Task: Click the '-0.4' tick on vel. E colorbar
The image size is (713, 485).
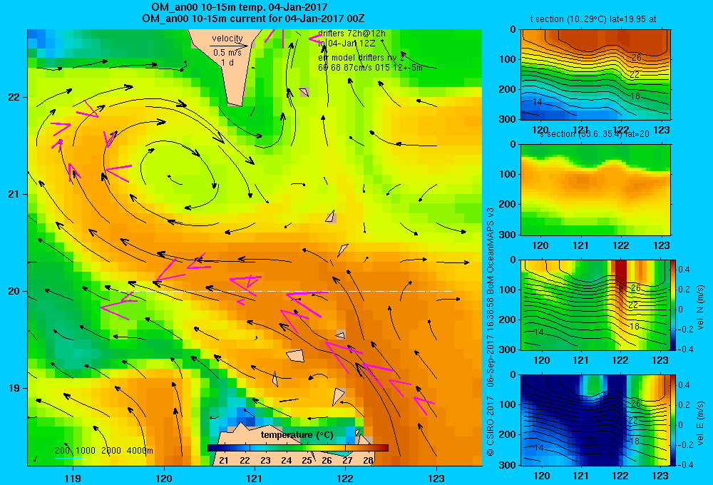Action: [x=686, y=464]
